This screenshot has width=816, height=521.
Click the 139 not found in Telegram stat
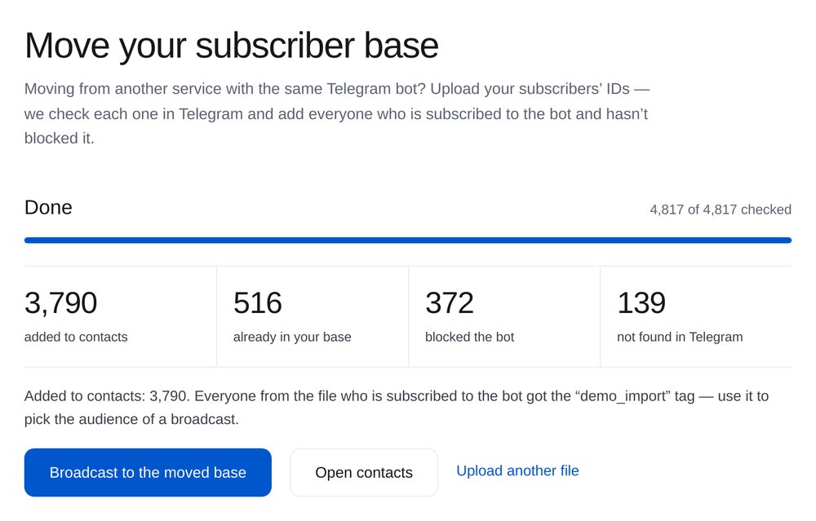click(x=696, y=316)
